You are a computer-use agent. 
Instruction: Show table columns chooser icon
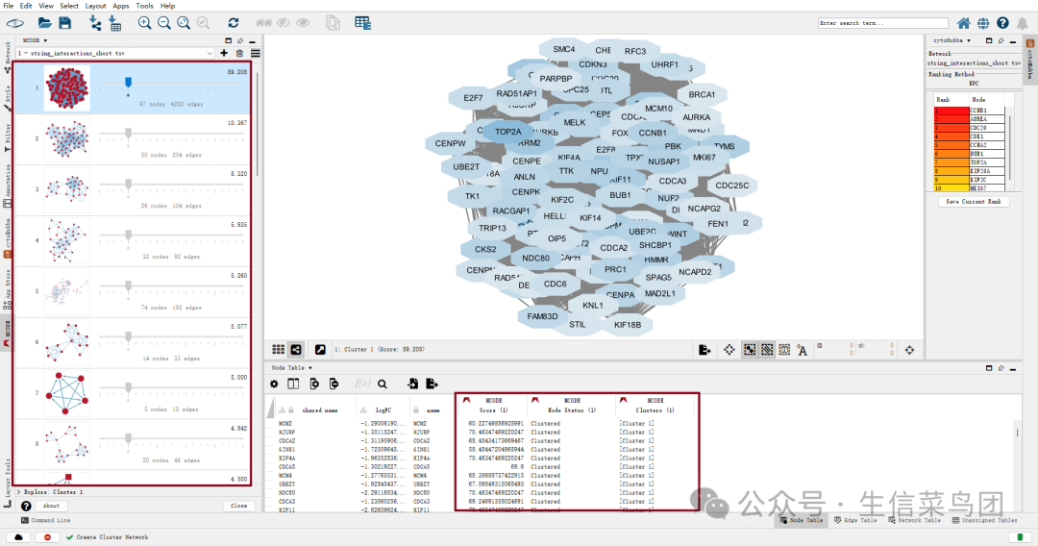tap(293, 384)
